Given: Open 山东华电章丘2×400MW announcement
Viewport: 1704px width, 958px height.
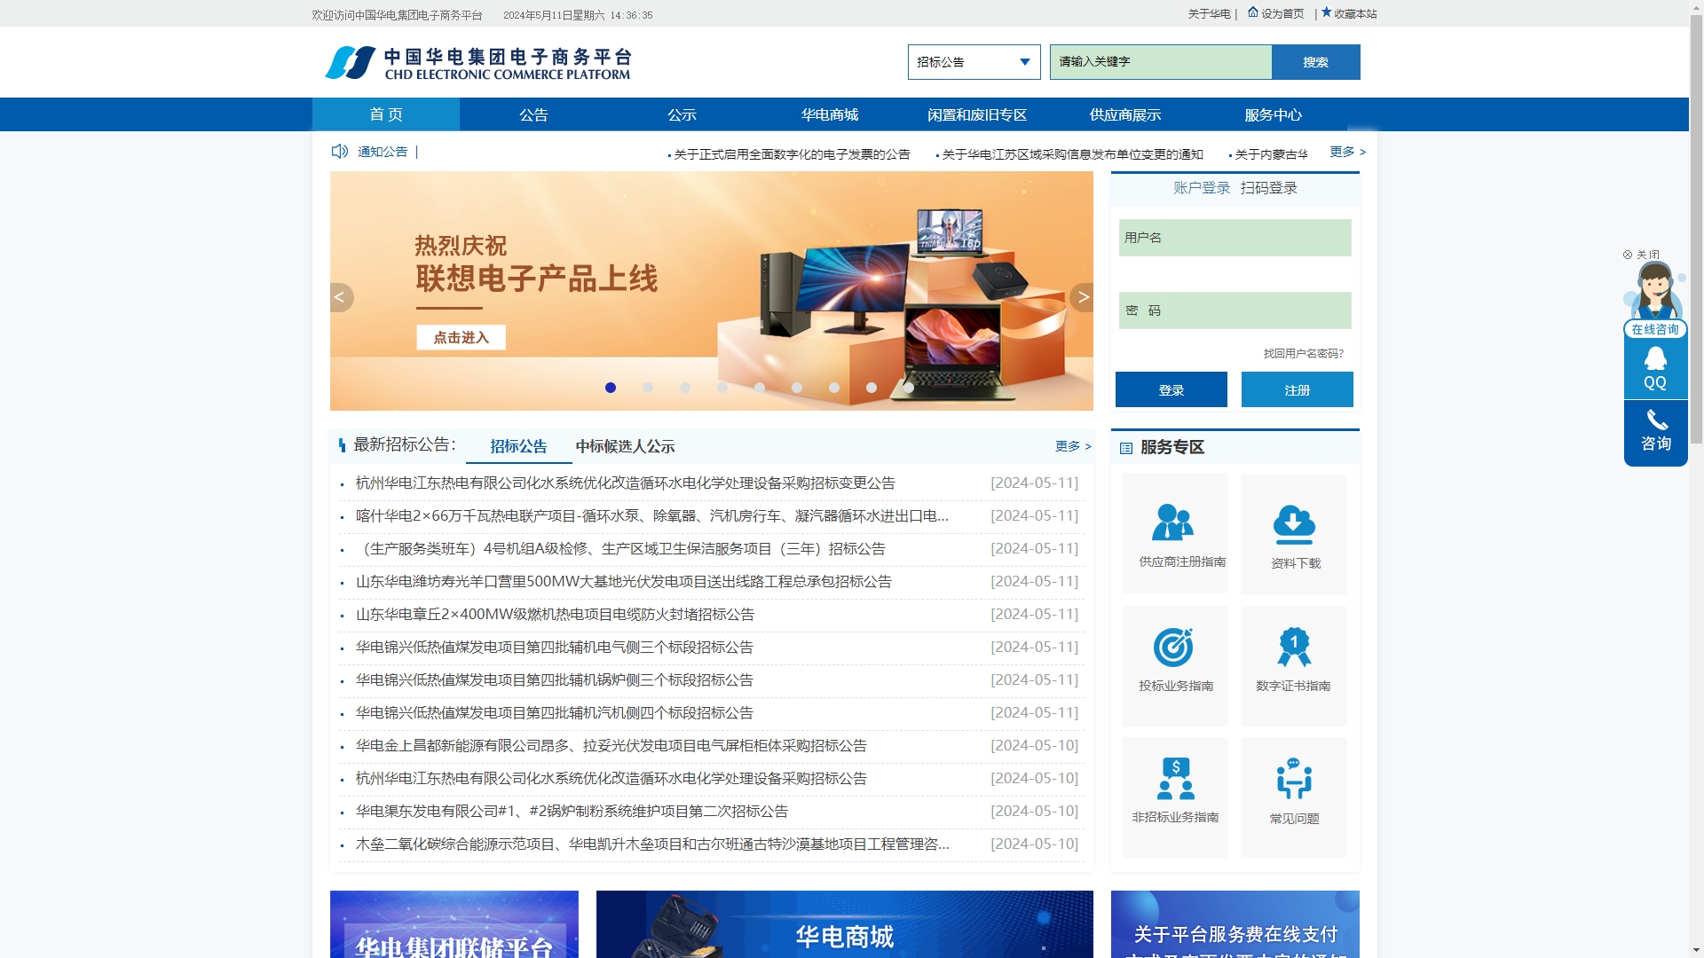Looking at the screenshot, I should tap(555, 614).
